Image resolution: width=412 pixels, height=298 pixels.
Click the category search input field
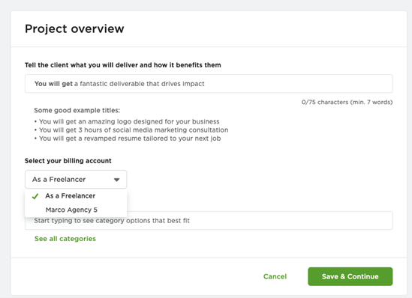209,221
